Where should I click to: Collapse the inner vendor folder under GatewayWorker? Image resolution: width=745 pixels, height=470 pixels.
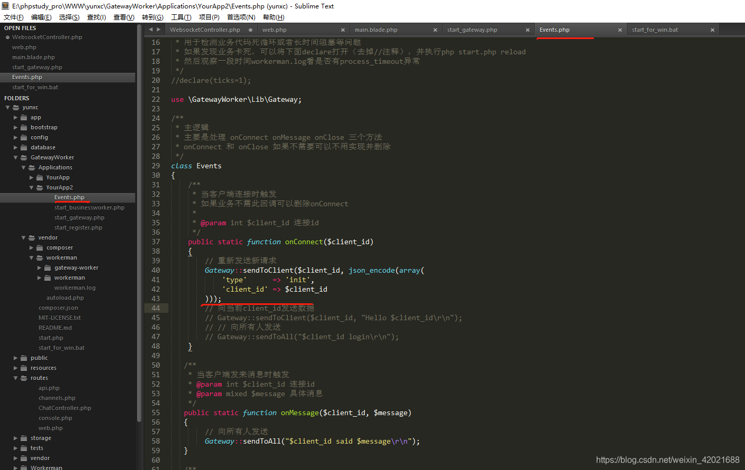(23, 237)
